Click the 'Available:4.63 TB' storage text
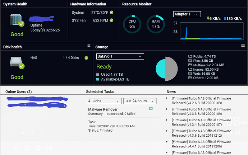The height and width of the screenshot is (155, 248). pos(115,79)
